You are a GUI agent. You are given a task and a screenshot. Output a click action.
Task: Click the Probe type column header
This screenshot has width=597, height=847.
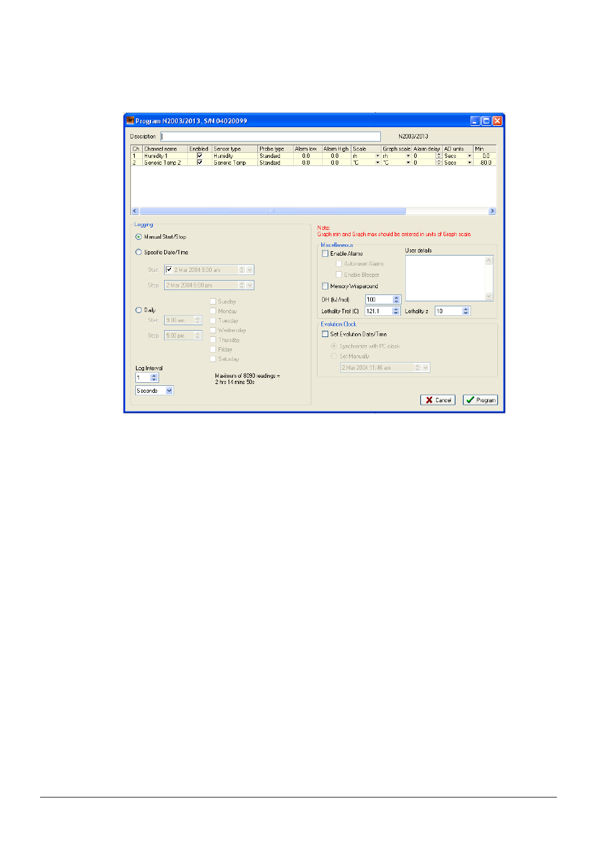pos(276,149)
